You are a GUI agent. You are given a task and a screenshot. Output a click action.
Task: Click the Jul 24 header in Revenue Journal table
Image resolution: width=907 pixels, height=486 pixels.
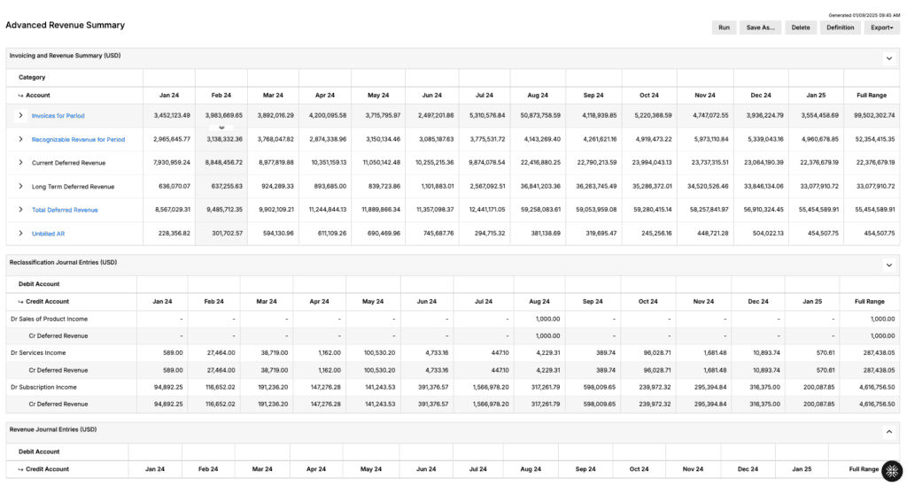click(x=477, y=469)
